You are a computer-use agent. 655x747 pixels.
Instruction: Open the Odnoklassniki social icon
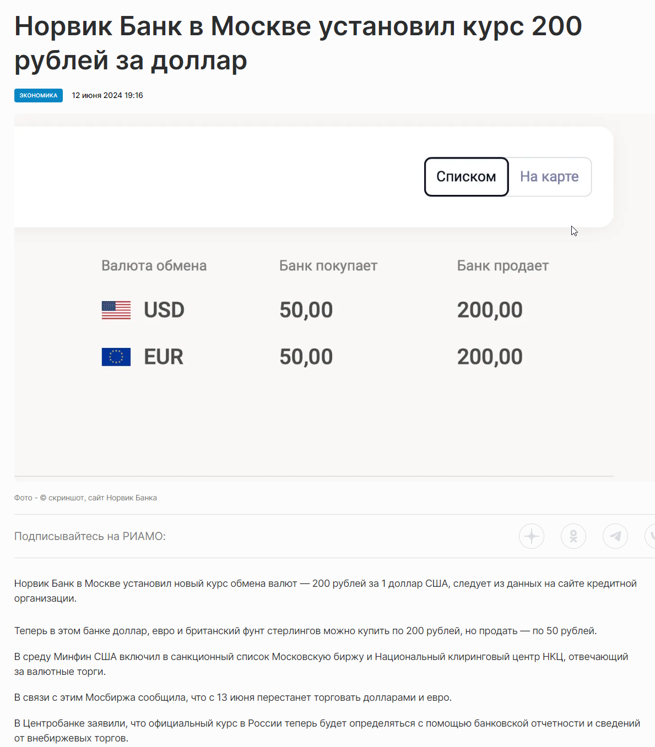point(573,536)
